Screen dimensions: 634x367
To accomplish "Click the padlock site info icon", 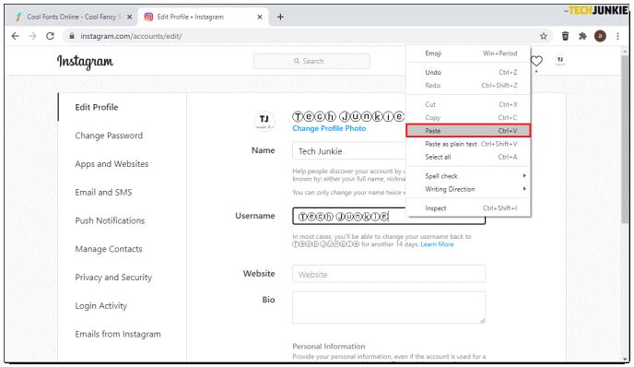I will point(72,36).
